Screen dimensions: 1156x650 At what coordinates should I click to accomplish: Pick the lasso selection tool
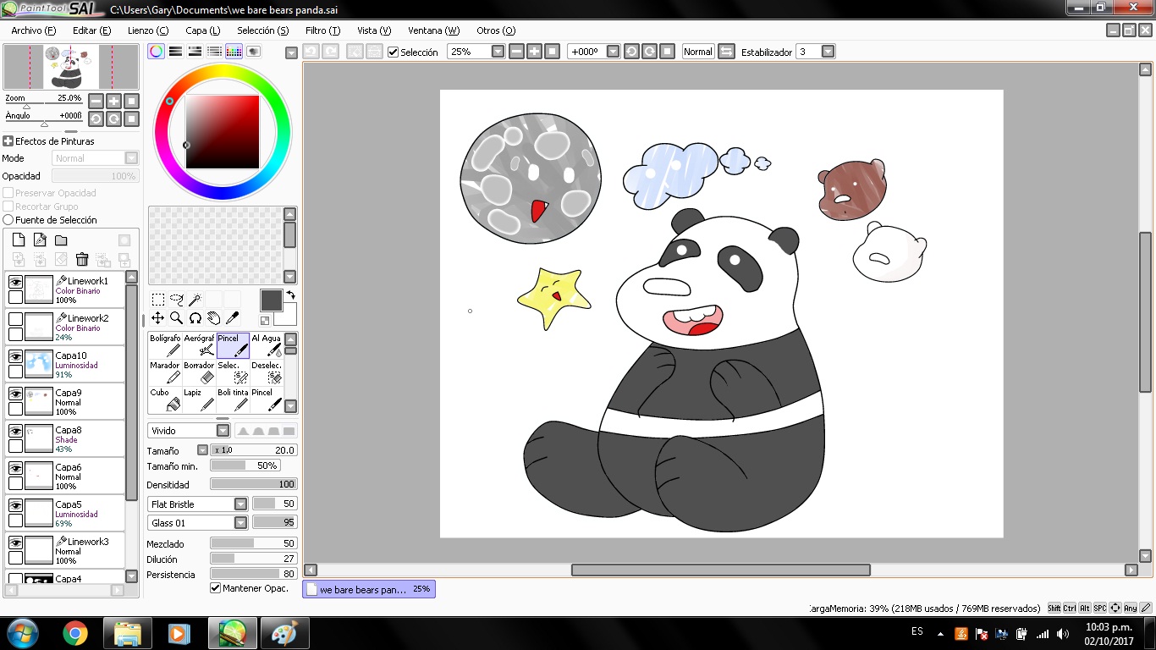(x=177, y=300)
